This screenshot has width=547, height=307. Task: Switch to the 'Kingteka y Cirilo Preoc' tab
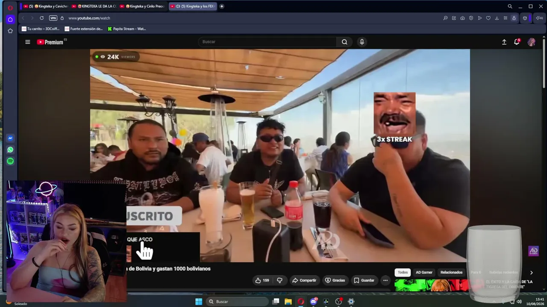click(143, 6)
